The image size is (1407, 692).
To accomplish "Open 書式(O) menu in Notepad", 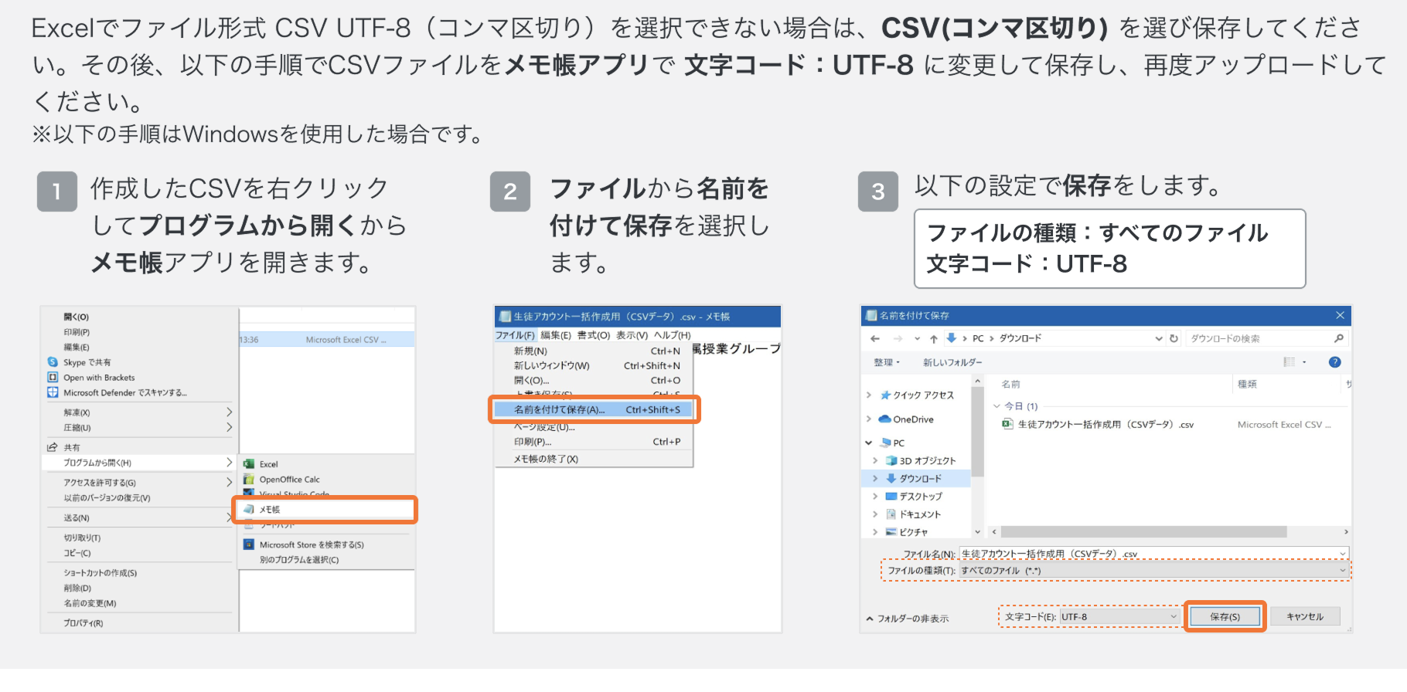I will pyautogui.click(x=594, y=335).
